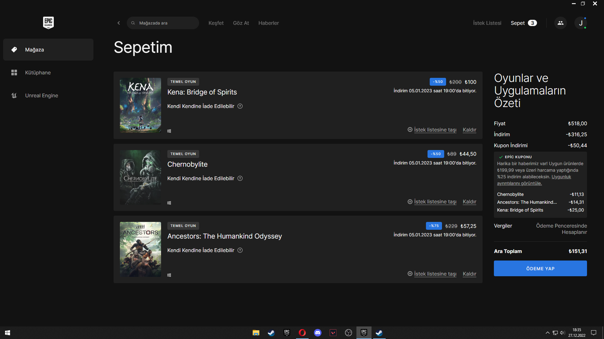Click refund info icon for Ancestors
604x339 pixels.
pyautogui.click(x=240, y=250)
